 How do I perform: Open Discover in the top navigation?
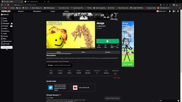(21, 11)
